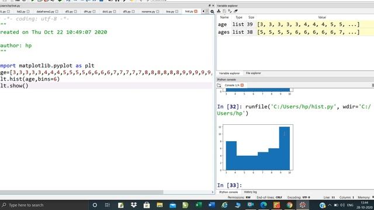The width and height of the screenshot is (374, 210).
Task: Click the Value column header
Action: coord(322,17)
